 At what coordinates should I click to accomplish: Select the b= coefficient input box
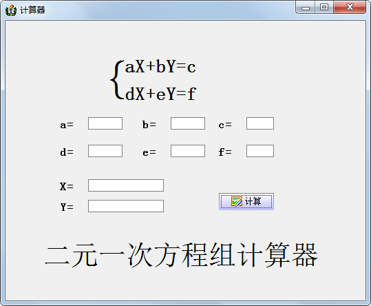pyautogui.click(x=188, y=123)
